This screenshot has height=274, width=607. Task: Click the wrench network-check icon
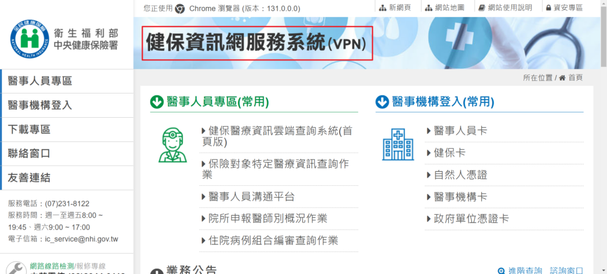16,267
